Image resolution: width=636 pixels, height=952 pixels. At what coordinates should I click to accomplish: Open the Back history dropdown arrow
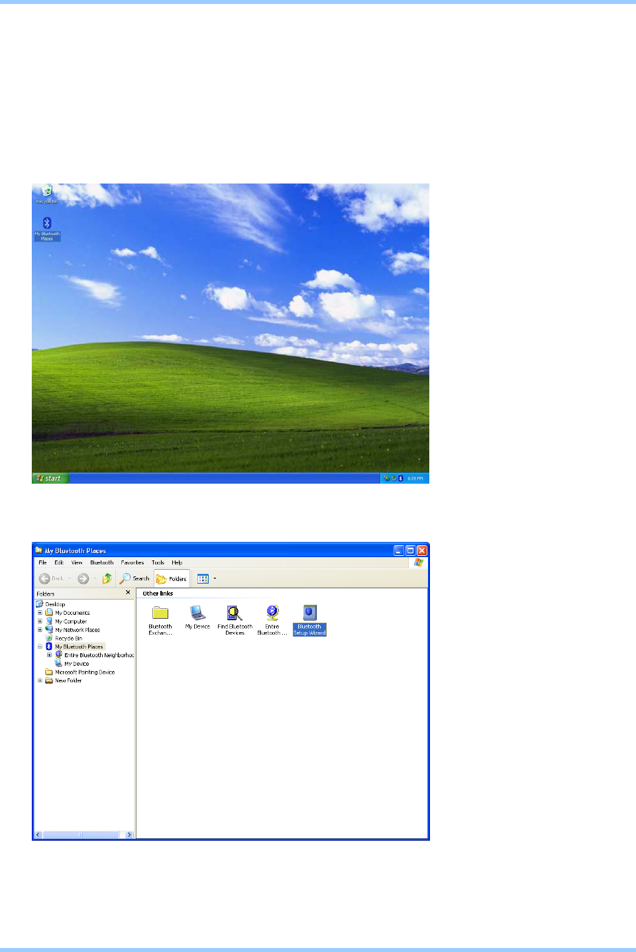click(x=70, y=578)
